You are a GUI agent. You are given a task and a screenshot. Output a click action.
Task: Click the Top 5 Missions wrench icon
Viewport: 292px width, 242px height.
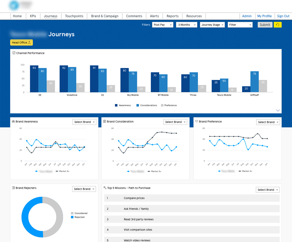click(105, 188)
